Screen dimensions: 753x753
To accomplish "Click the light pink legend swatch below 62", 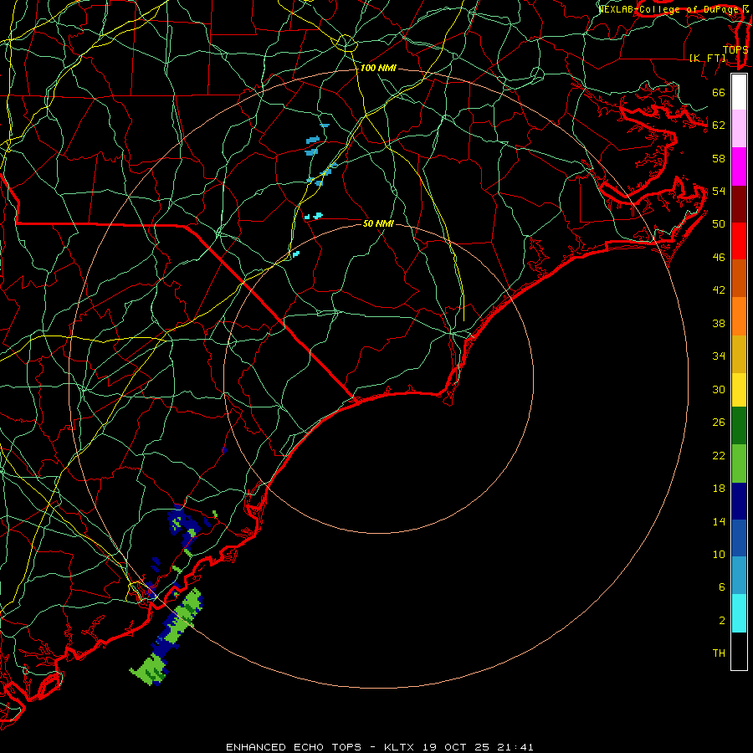I will click(x=739, y=129).
